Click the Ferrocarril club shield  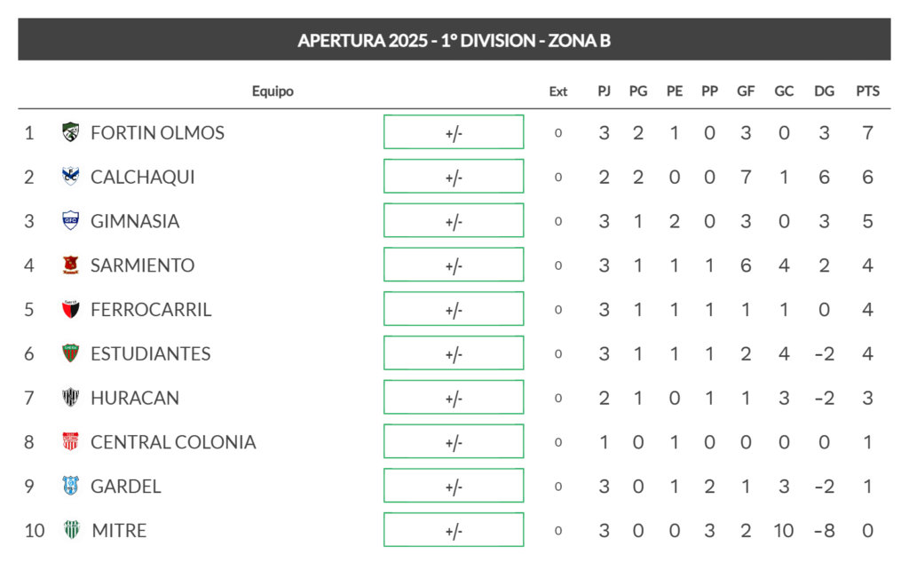[70, 310]
